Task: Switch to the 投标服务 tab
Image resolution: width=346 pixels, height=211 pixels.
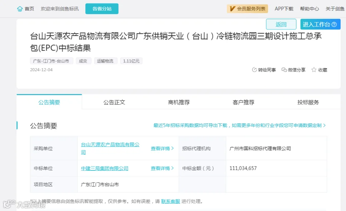Action: point(308,102)
